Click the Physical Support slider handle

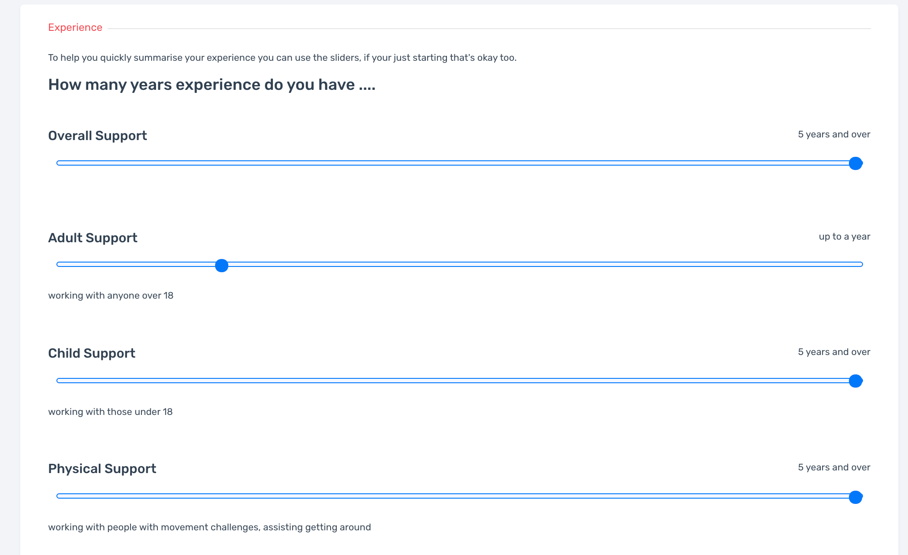(x=855, y=497)
